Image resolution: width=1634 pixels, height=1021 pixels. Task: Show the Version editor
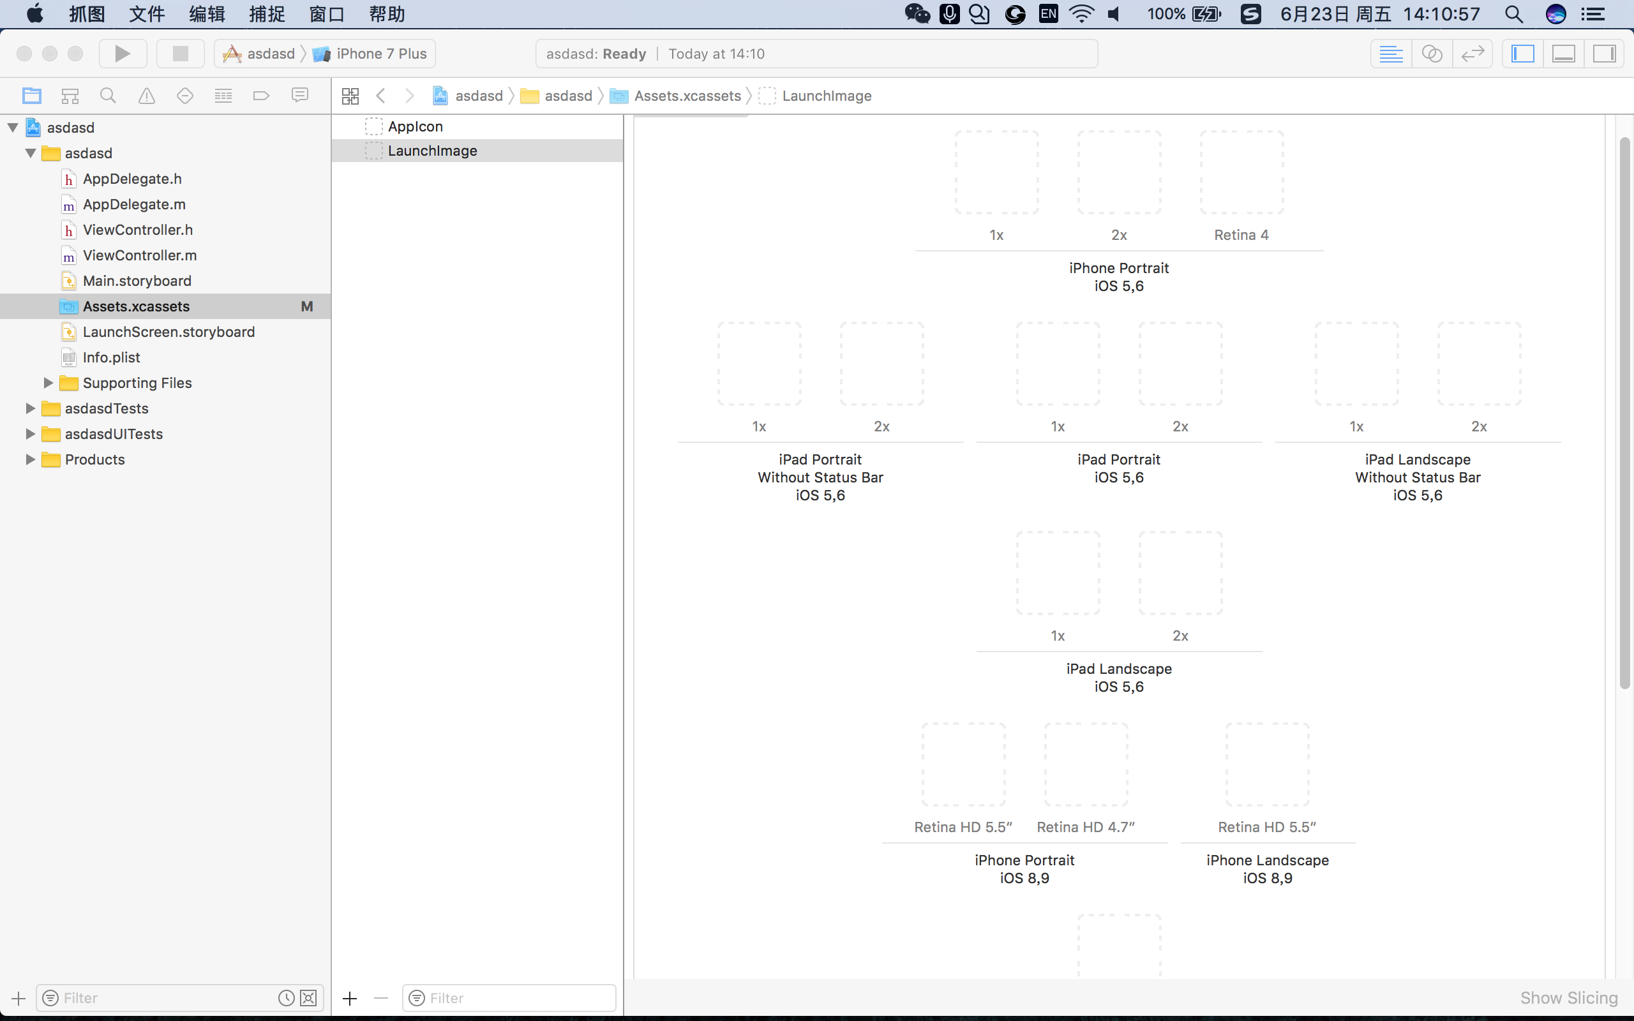1472,54
